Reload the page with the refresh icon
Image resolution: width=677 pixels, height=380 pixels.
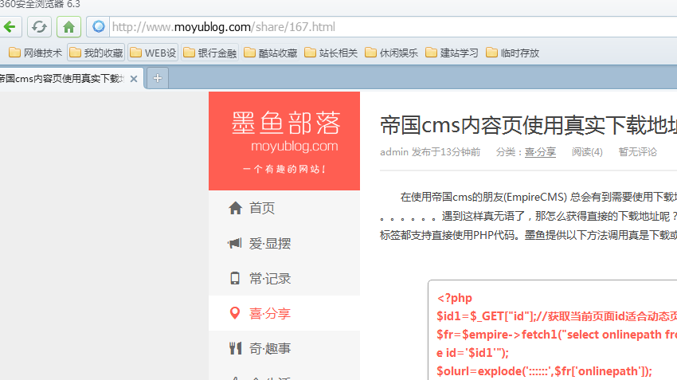pyautogui.click(x=39, y=27)
